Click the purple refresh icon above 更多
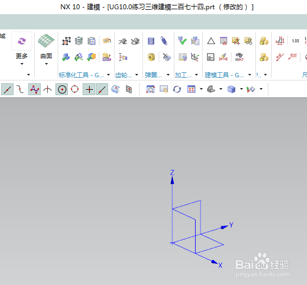 22,41
